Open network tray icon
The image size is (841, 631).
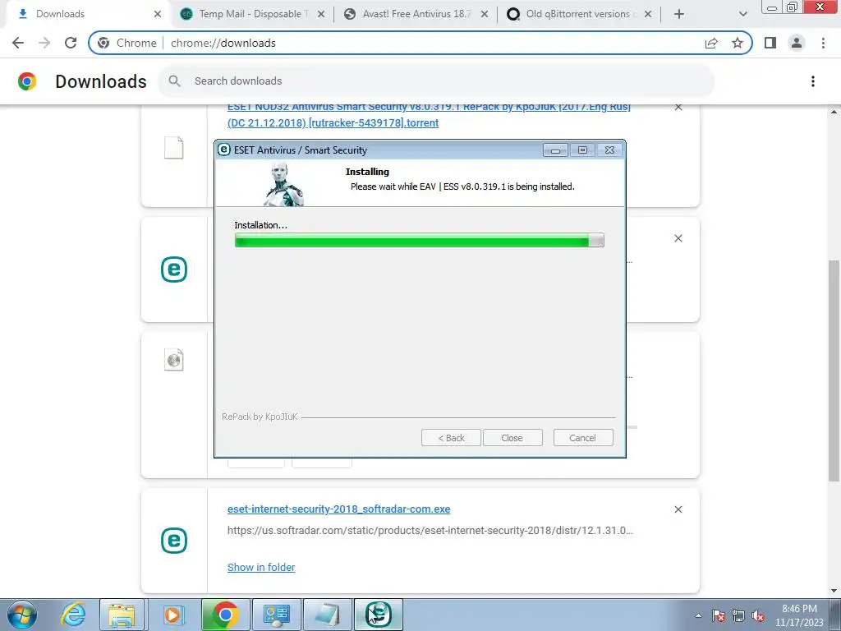pos(738,616)
